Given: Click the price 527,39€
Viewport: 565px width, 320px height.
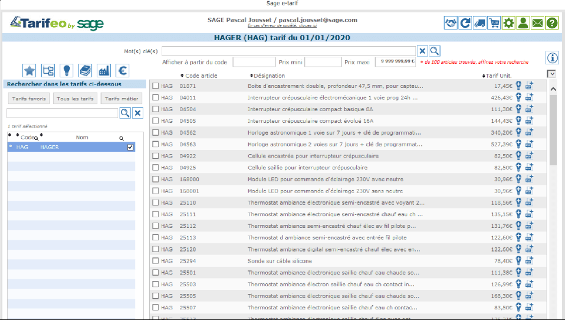Looking at the screenshot, I should 501,144.
